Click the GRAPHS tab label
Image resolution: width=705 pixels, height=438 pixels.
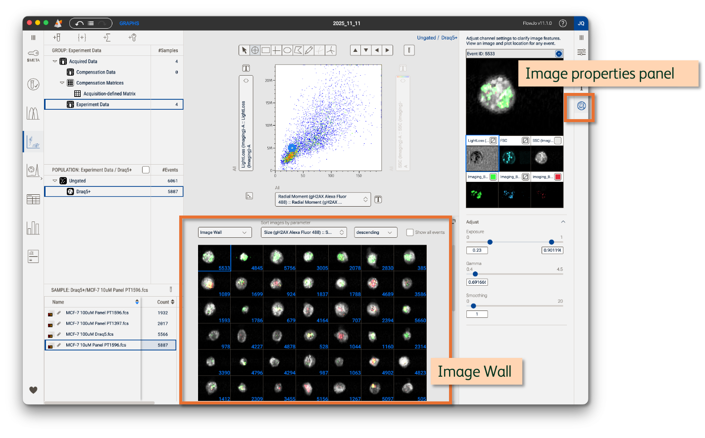coord(129,23)
